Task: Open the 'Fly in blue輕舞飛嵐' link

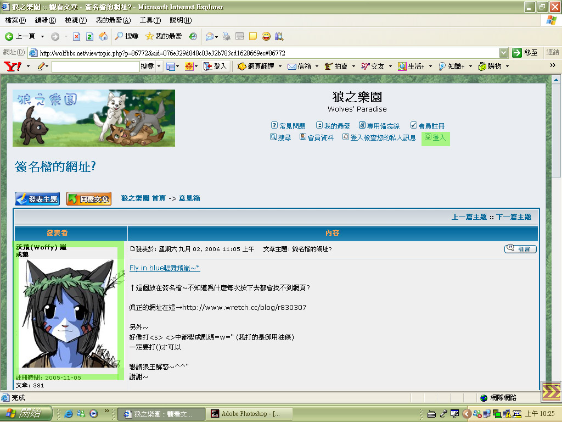Action: 165,268
